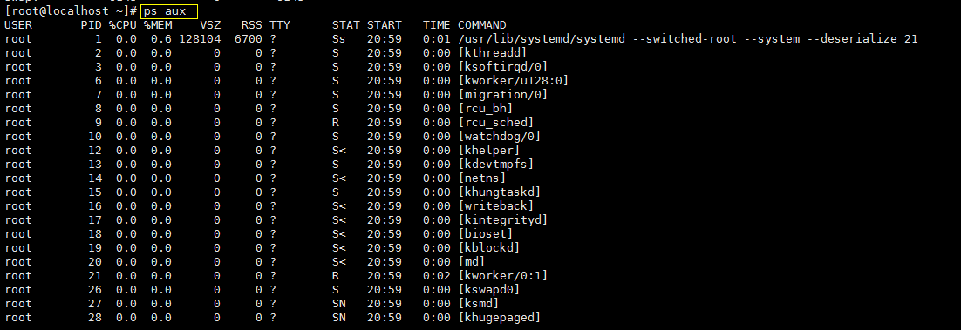Image resolution: width=961 pixels, height=330 pixels.
Task: Click the %CPU column header
Action: (123, 25)
